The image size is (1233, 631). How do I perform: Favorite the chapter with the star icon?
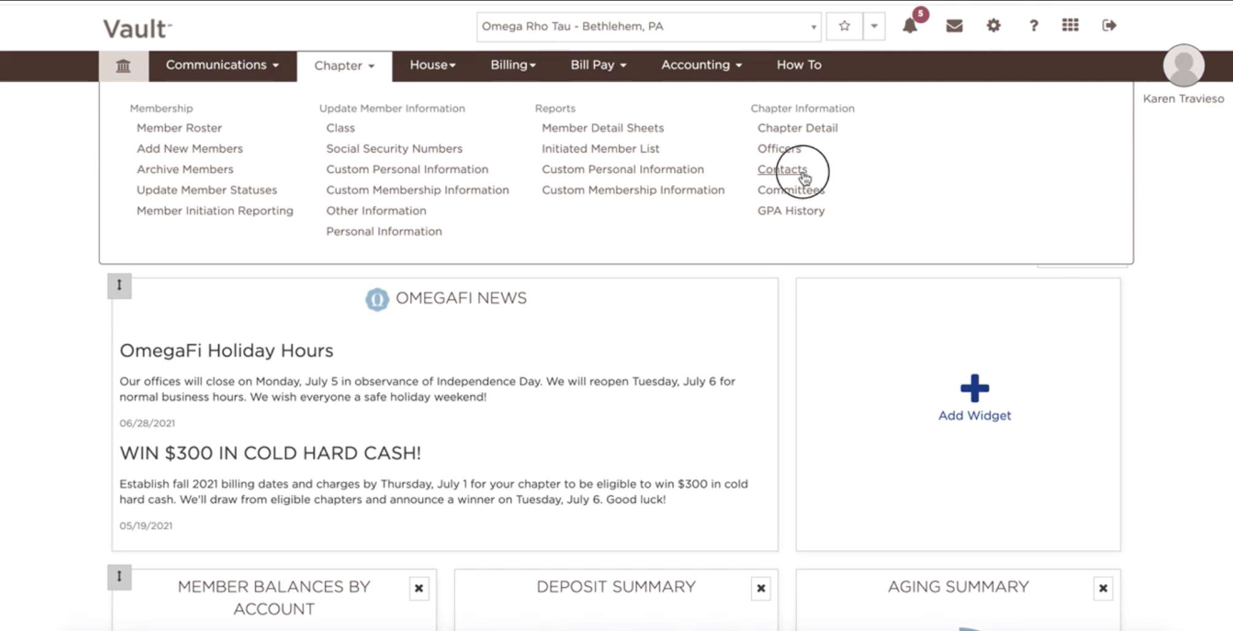pos(845,26)
